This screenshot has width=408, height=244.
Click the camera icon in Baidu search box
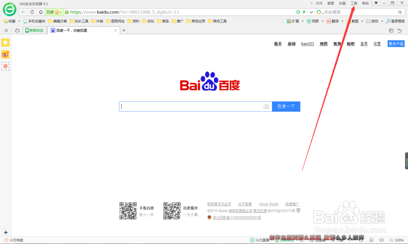pos(266,106)
